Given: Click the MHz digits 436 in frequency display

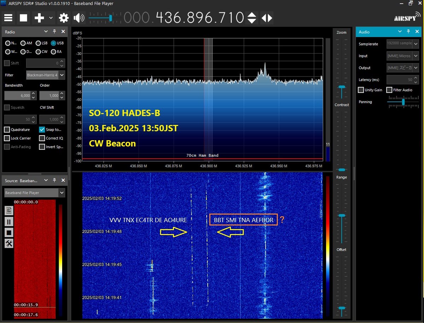Looking at the screenshot, I should coord(169,18).
